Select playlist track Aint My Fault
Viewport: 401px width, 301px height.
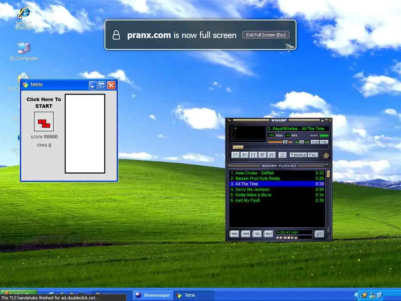[277, 200]
